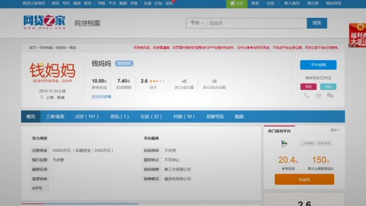Click the search input field with 百金贷
The width and height of the screenshot is (366, 206).
(x=256, y=23)
